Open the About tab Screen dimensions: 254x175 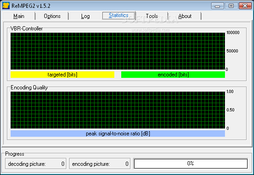(185, 16)
